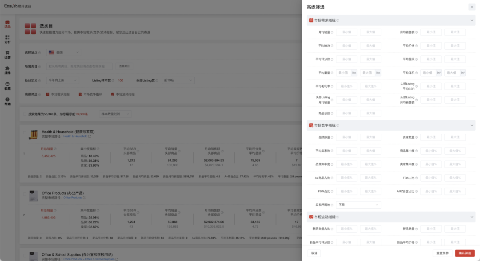Click help icon next to 卖家所属地
The height and width of the screenshot is (261, 480).
[x=332, y=205]
